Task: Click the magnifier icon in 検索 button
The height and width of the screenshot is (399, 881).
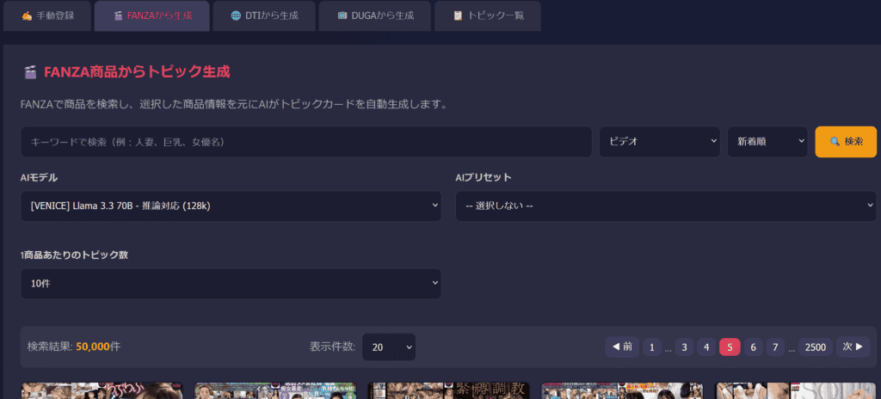Action: coord(834,142)
